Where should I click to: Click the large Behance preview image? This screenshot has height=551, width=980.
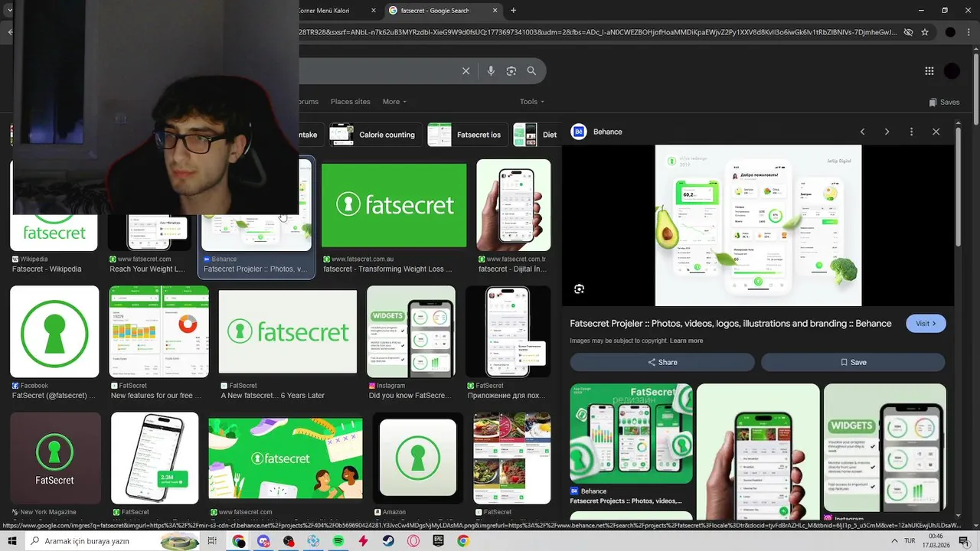[x=758, y=226]
